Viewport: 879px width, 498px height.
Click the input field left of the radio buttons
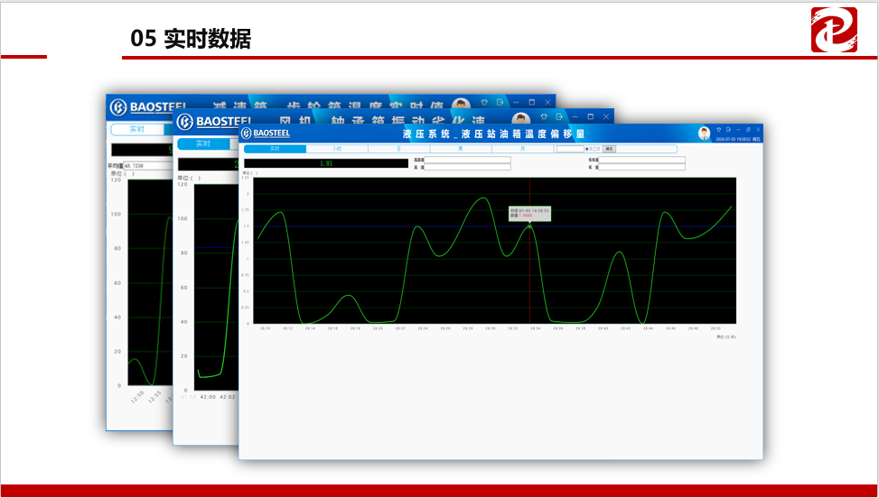569,149
